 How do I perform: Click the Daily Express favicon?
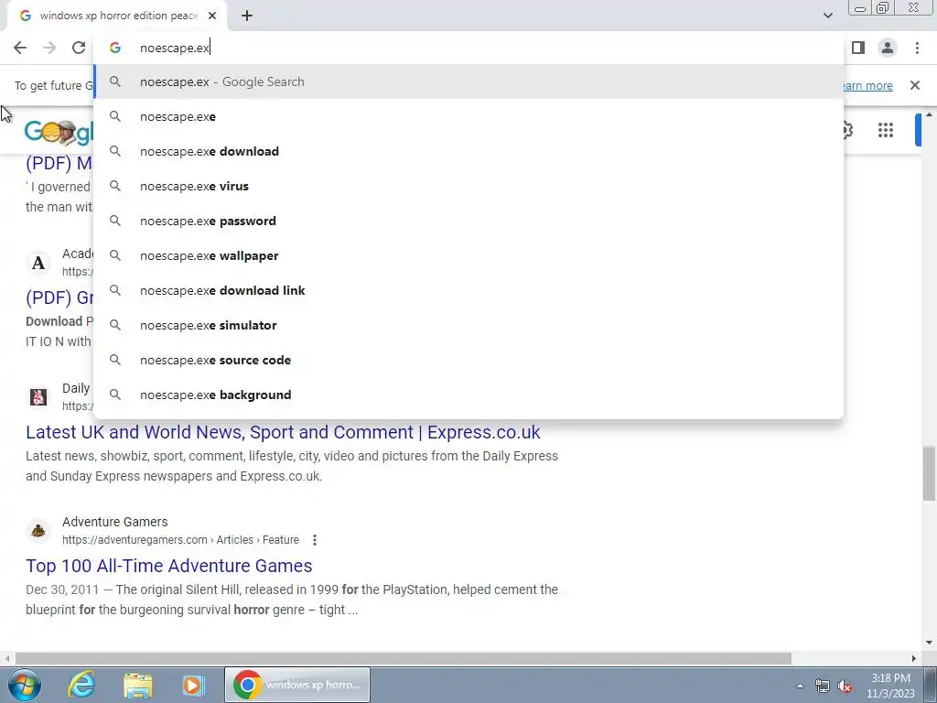coord(38,396)
